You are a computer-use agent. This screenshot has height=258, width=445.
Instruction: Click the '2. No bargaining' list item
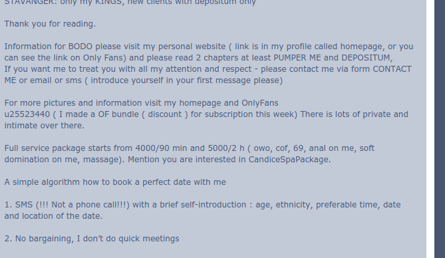pos(92,239)
